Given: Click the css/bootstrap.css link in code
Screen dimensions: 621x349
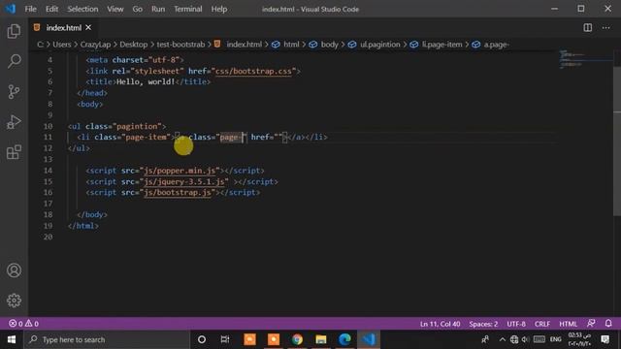Looking at the screenshot, I should pyautogui.click(x=253, y=71).
